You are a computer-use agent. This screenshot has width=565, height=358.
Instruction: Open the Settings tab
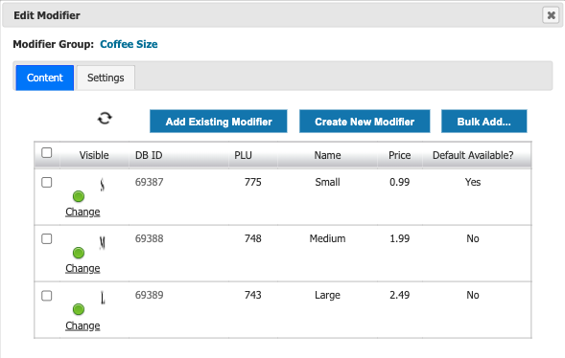point(106,78)
